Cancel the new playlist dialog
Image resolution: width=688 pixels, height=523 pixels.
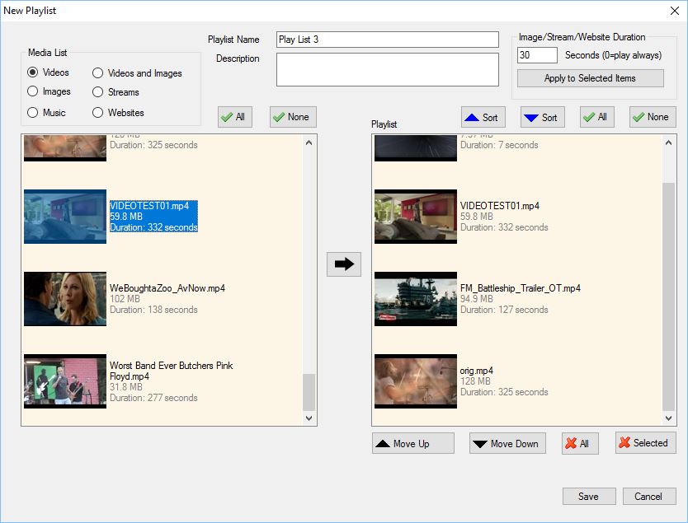point(649,497)
